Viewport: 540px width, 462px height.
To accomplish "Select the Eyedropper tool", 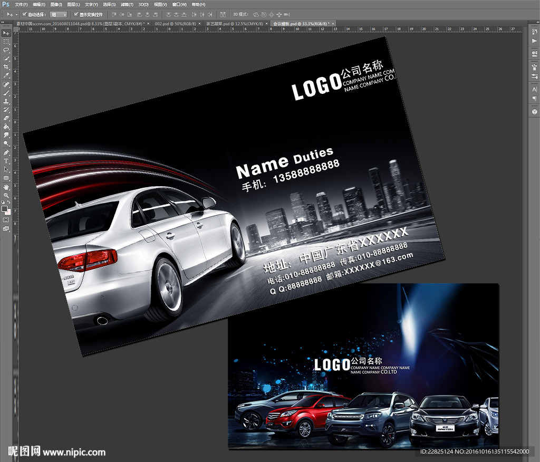I will tap(6, 75).
